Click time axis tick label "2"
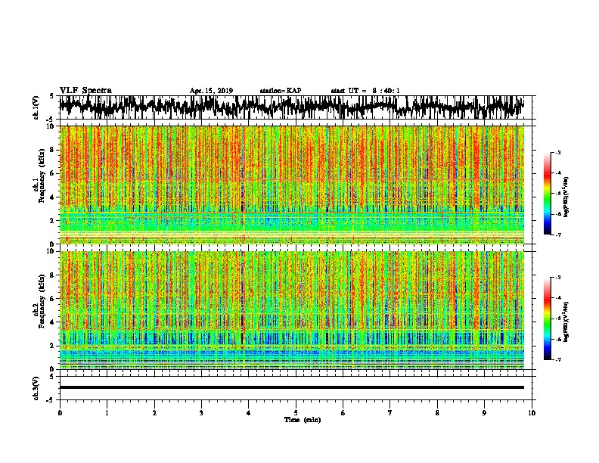 click(154, 413)
